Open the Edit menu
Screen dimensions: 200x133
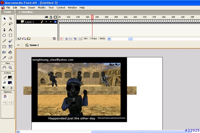coord(15,8)
